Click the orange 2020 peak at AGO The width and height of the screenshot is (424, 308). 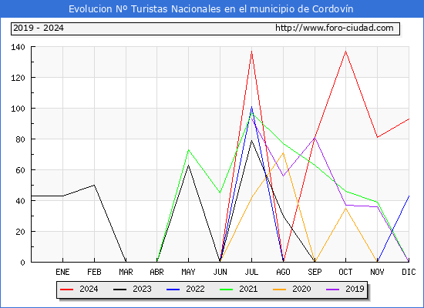pyautogui.click(x=283, y=153)
